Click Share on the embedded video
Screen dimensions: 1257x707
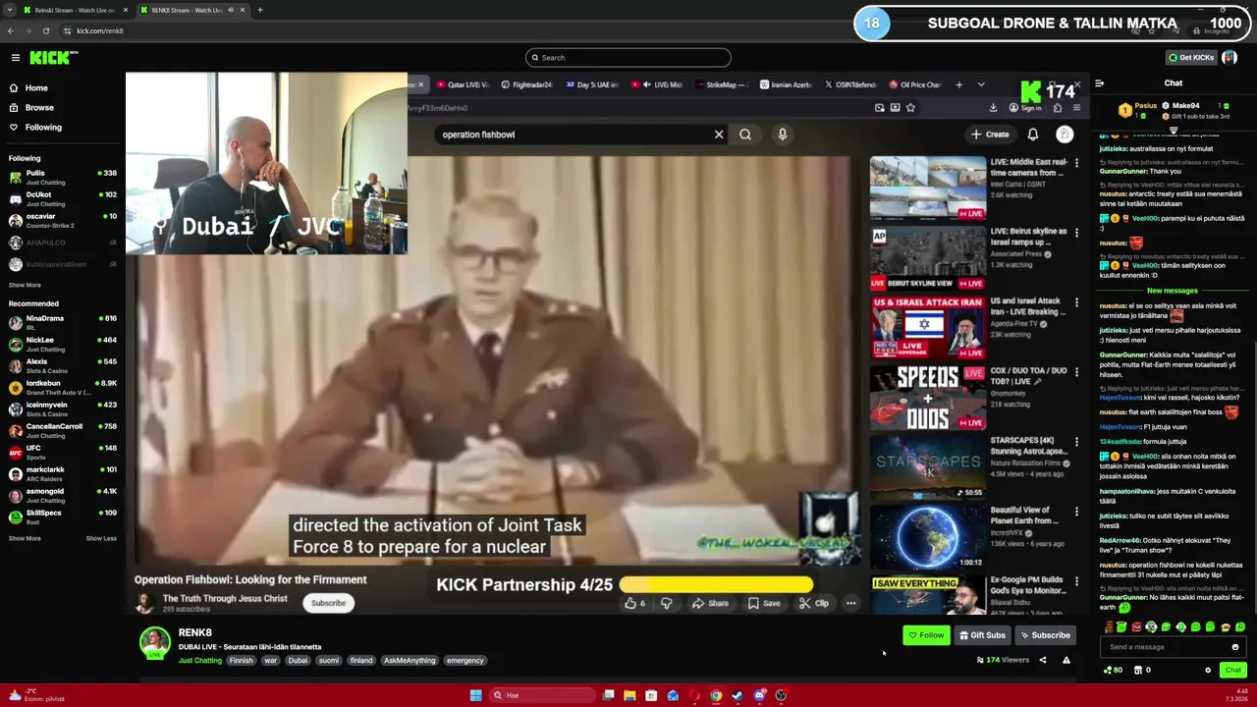[710, 603]
